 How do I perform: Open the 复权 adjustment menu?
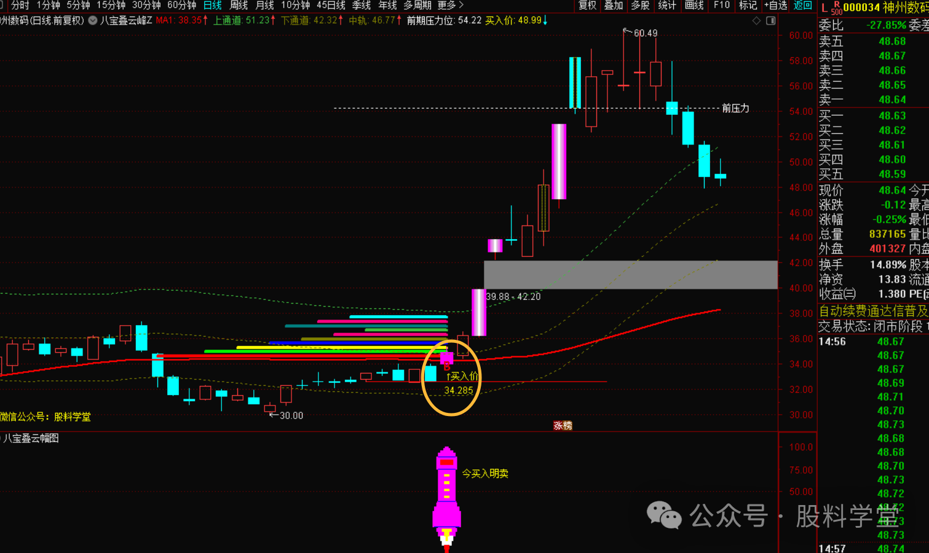click(x=587, y=6)
